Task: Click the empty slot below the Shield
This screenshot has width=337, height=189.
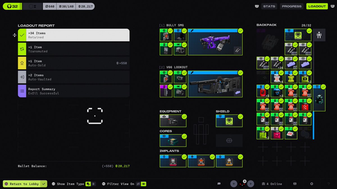Action: [x=229, y=141]
